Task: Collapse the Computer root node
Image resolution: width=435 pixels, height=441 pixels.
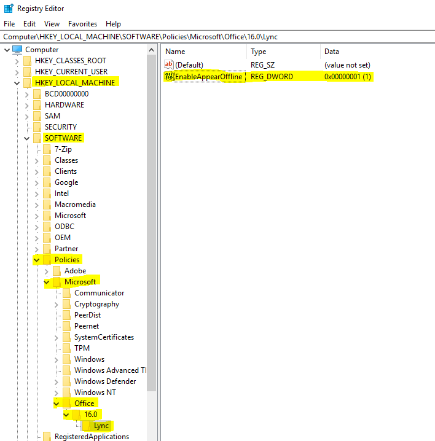Action: (7, 50)
